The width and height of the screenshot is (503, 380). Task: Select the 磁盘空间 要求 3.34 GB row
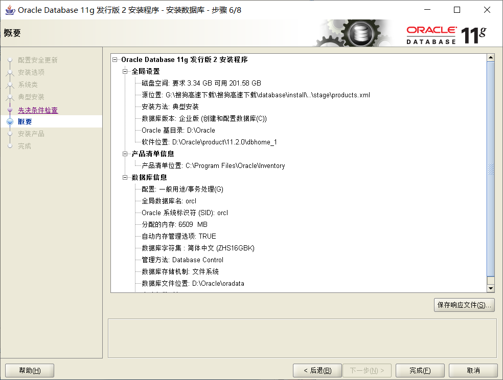click(201, 83)
